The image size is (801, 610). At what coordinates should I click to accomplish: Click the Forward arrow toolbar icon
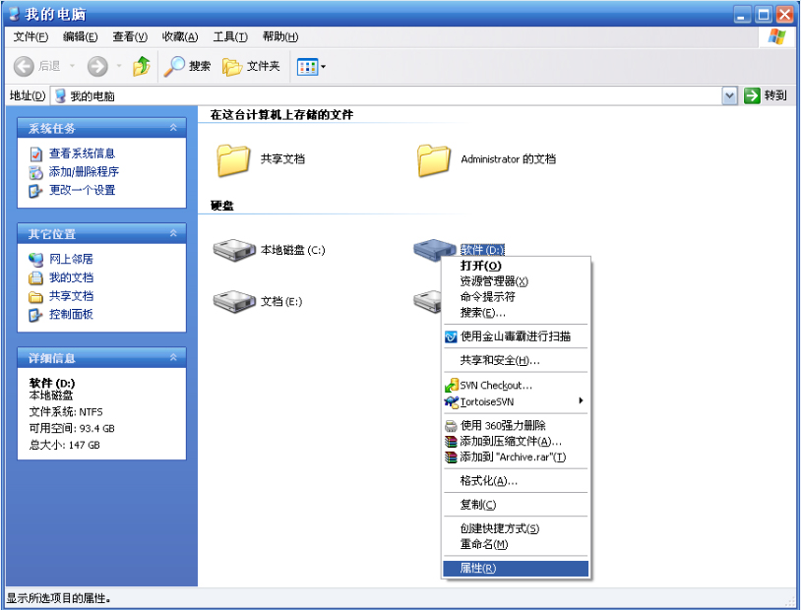tap(97, 67)
